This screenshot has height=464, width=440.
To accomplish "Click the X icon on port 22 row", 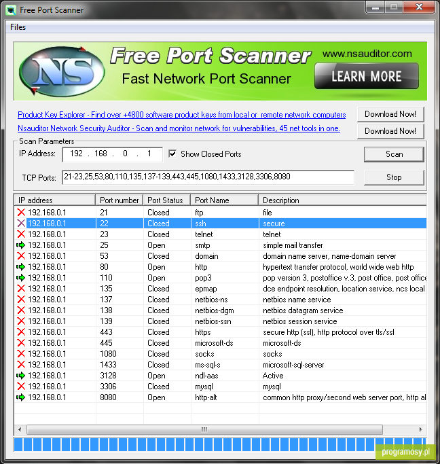I will click(21, 224).
